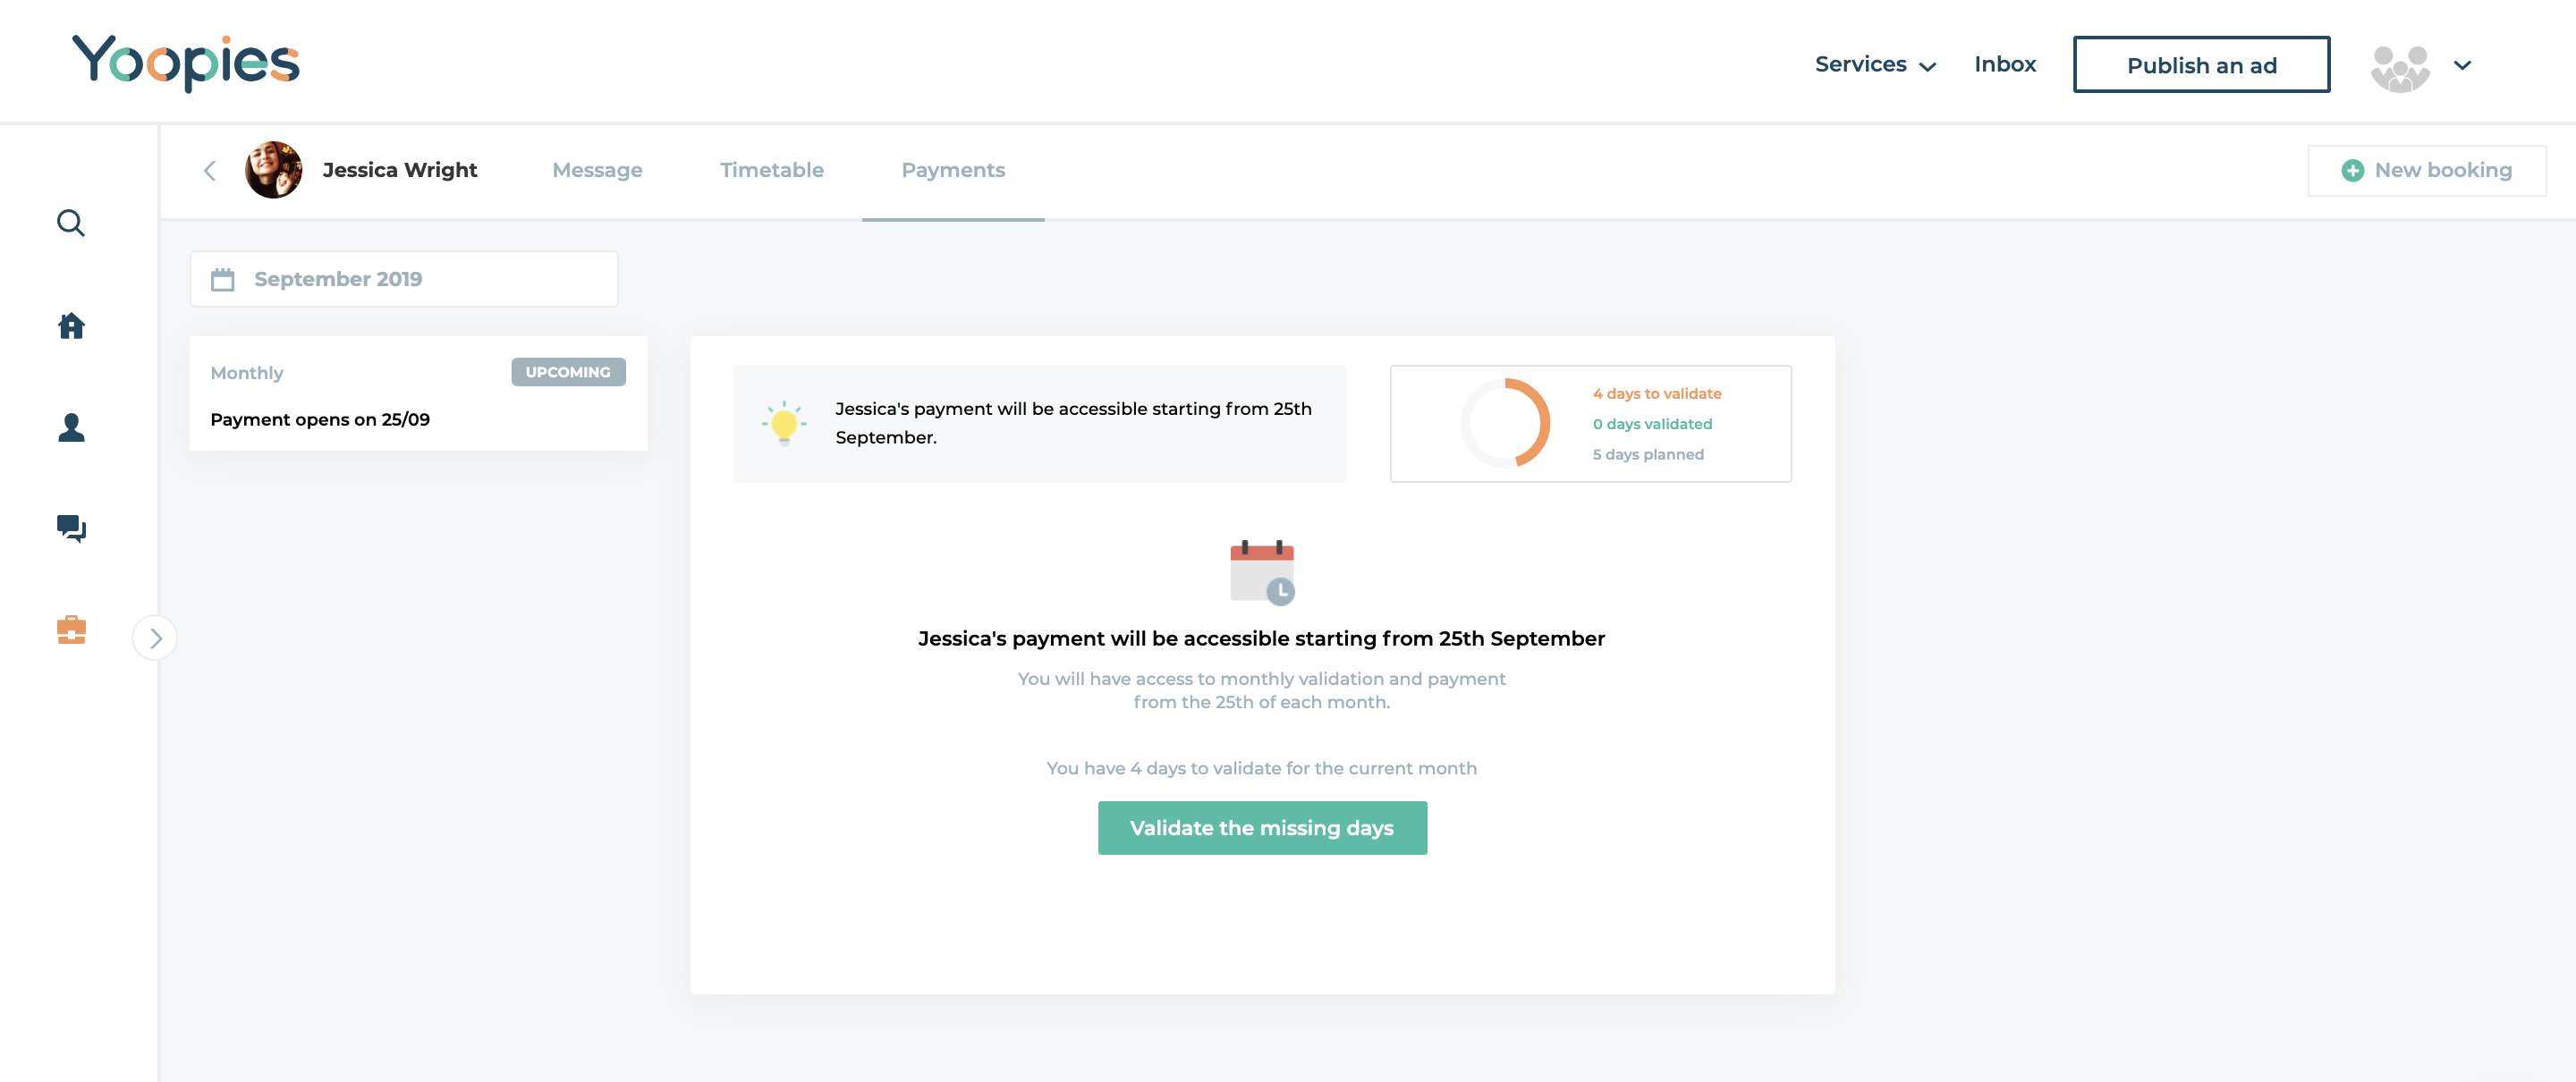2576x1082 pixels.
Task: Open Jessica Wright's profile photo
Action: pos(273,170)
